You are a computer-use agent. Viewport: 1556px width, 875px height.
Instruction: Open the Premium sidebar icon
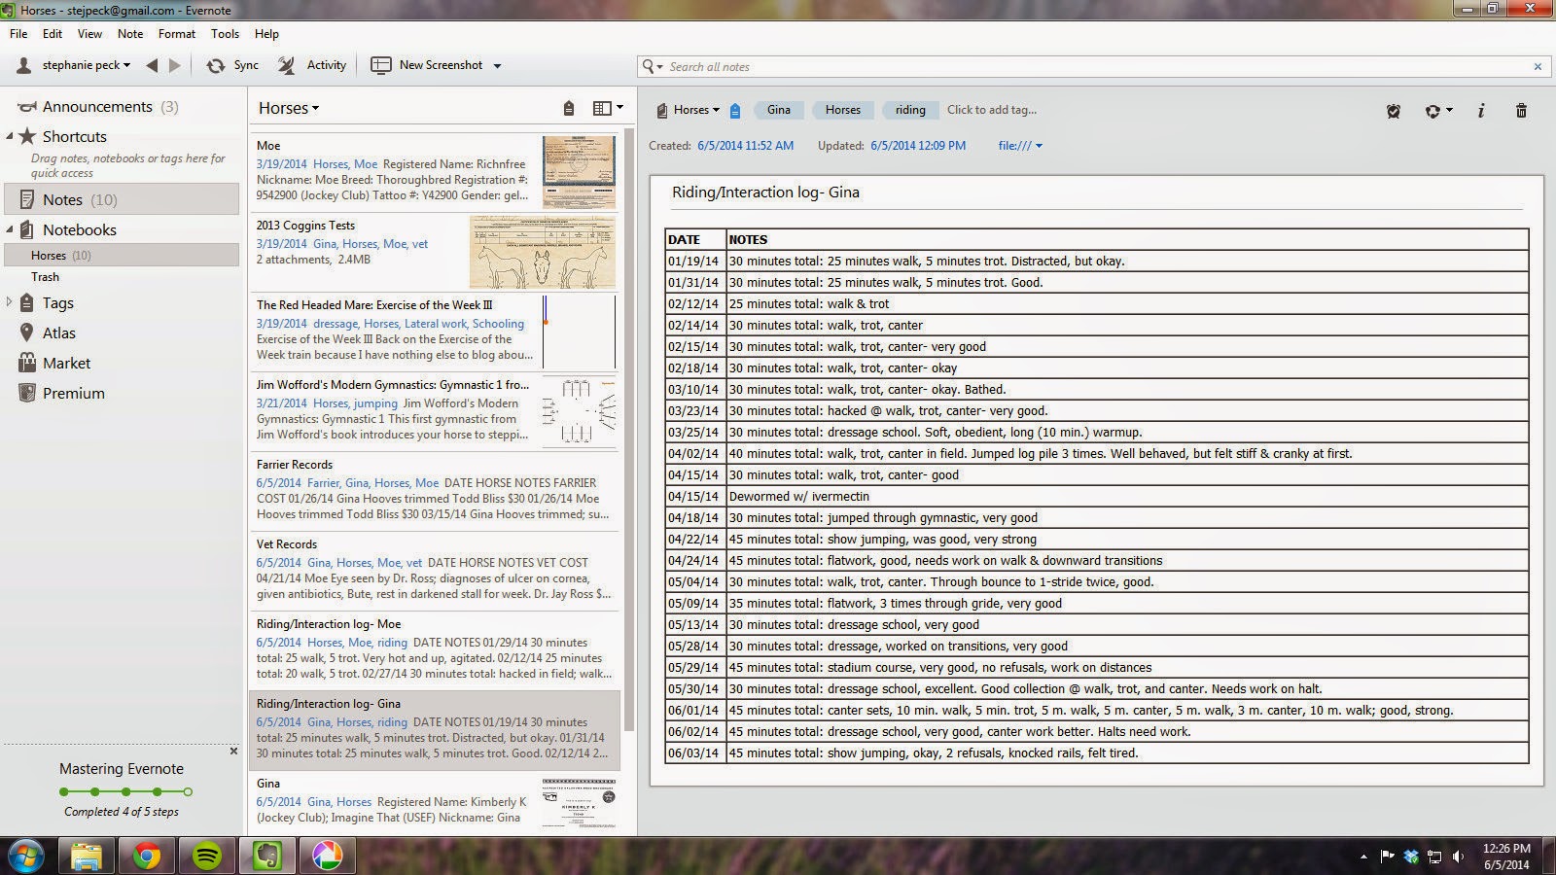[x=27, y=393]
